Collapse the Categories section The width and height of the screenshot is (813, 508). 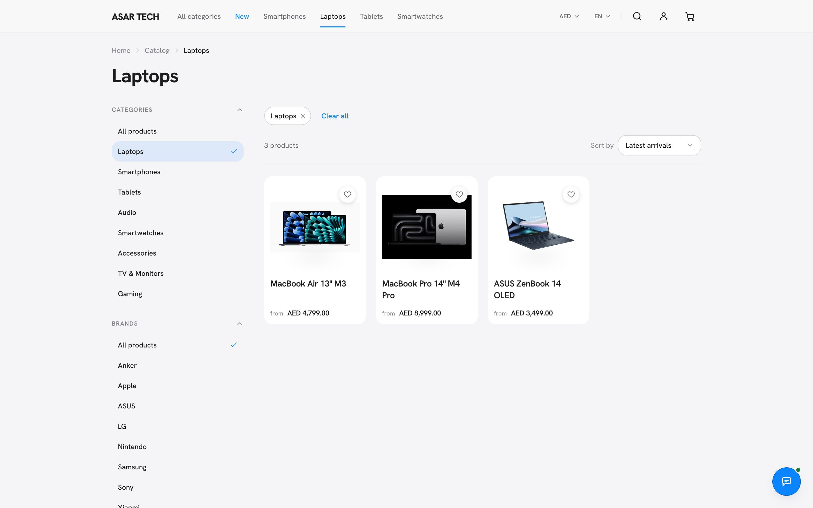point(240,110)
